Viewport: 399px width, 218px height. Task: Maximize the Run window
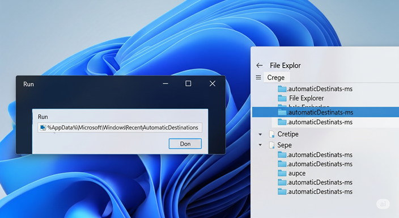pyautogui.click(x=188, y=83)
